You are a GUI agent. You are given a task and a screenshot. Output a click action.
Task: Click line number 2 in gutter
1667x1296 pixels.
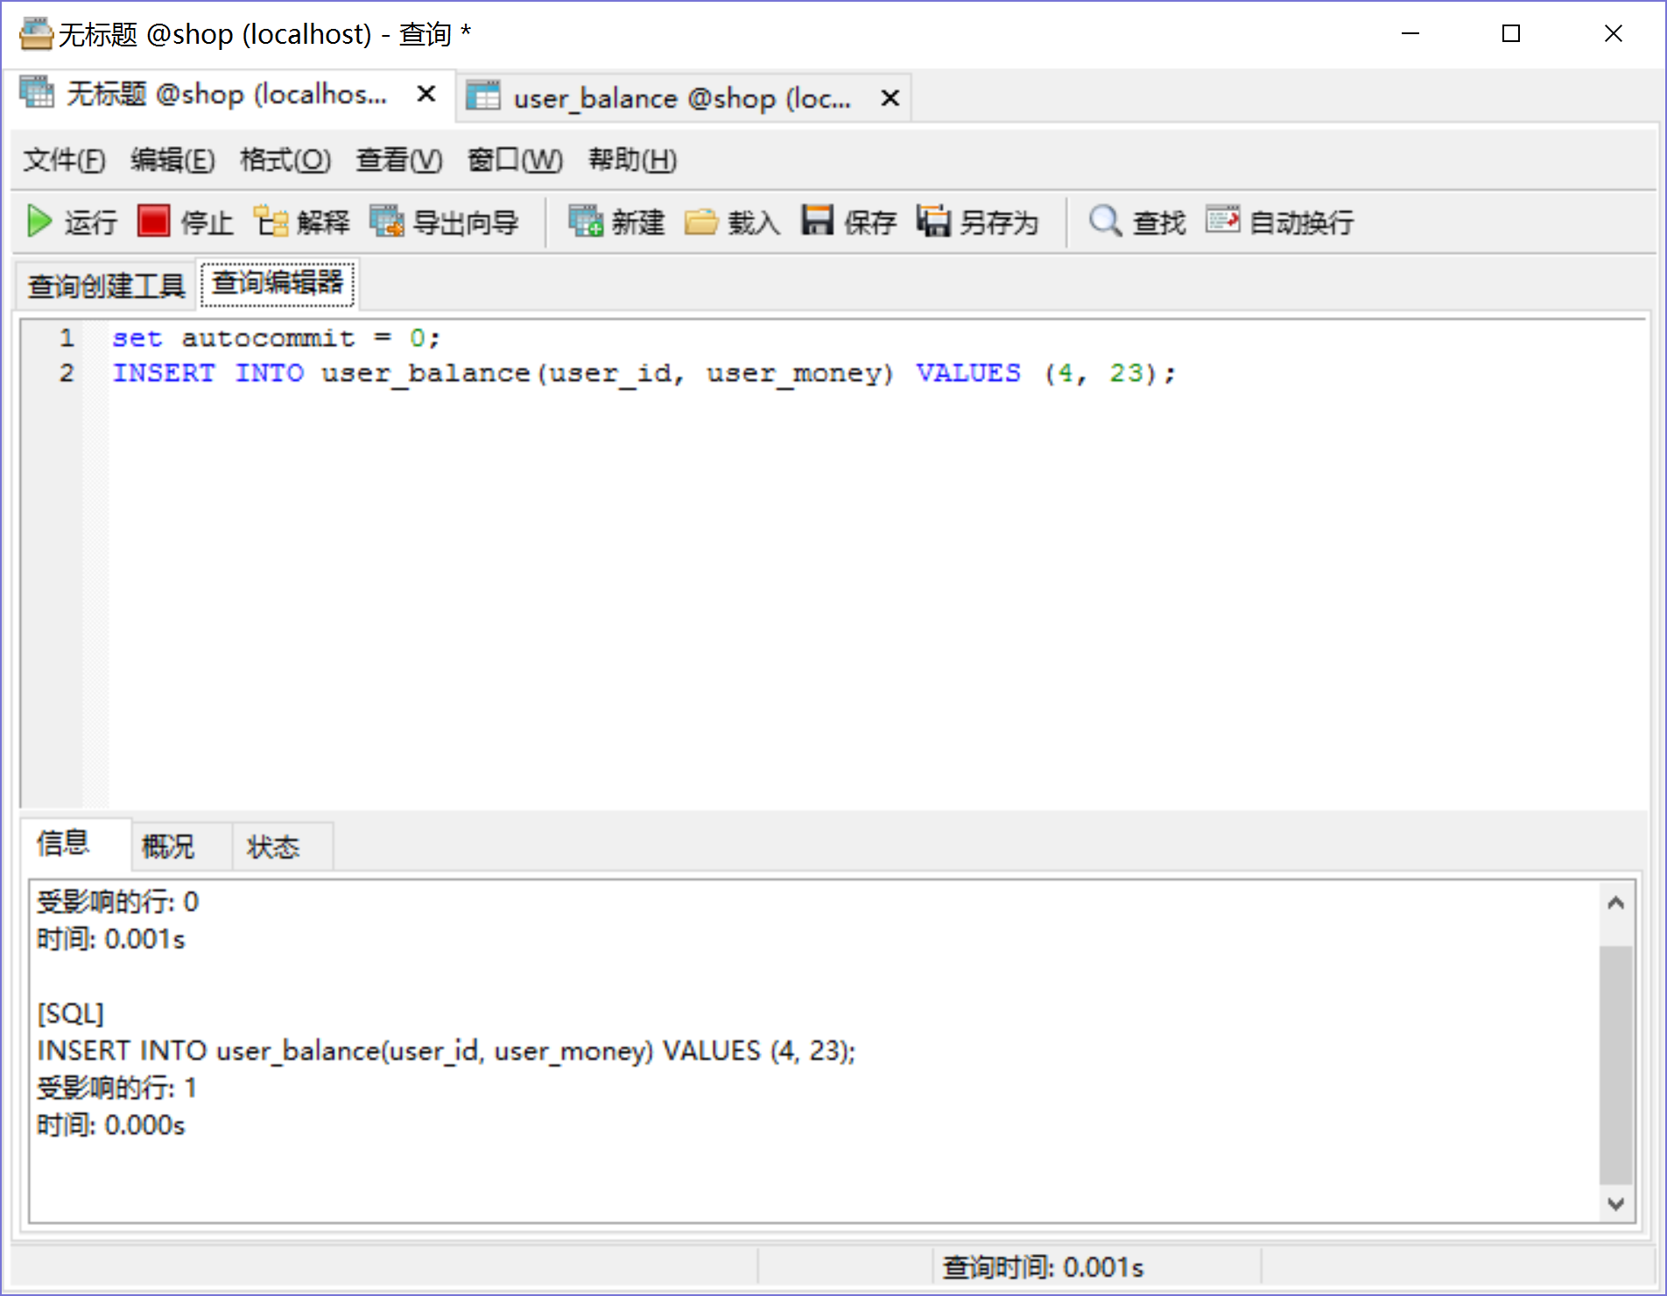pyautogui.click(x=67, y=373)
